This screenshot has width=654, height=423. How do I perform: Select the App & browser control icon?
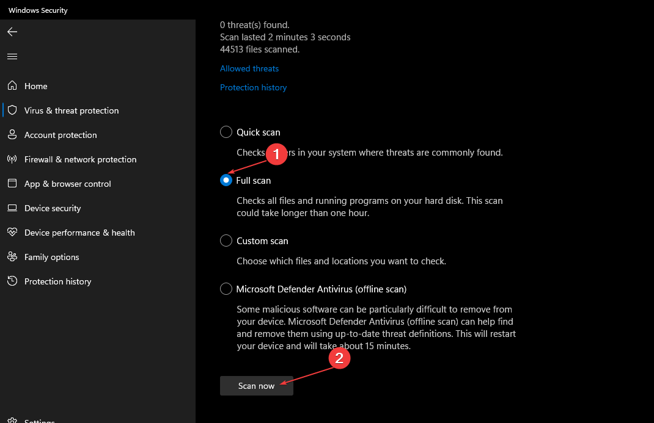[x=12, y=184]
